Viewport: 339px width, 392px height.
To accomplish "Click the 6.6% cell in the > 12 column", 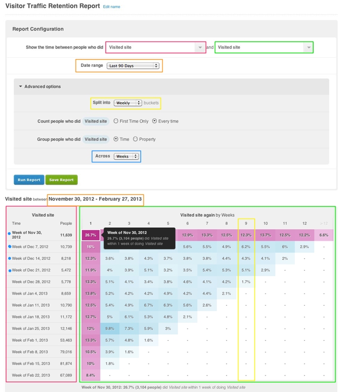I will [324, 235].
